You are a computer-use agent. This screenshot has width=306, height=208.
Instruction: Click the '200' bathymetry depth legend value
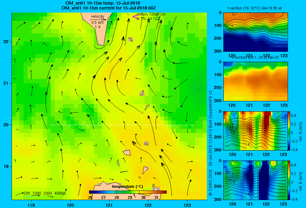pos(27,193)
